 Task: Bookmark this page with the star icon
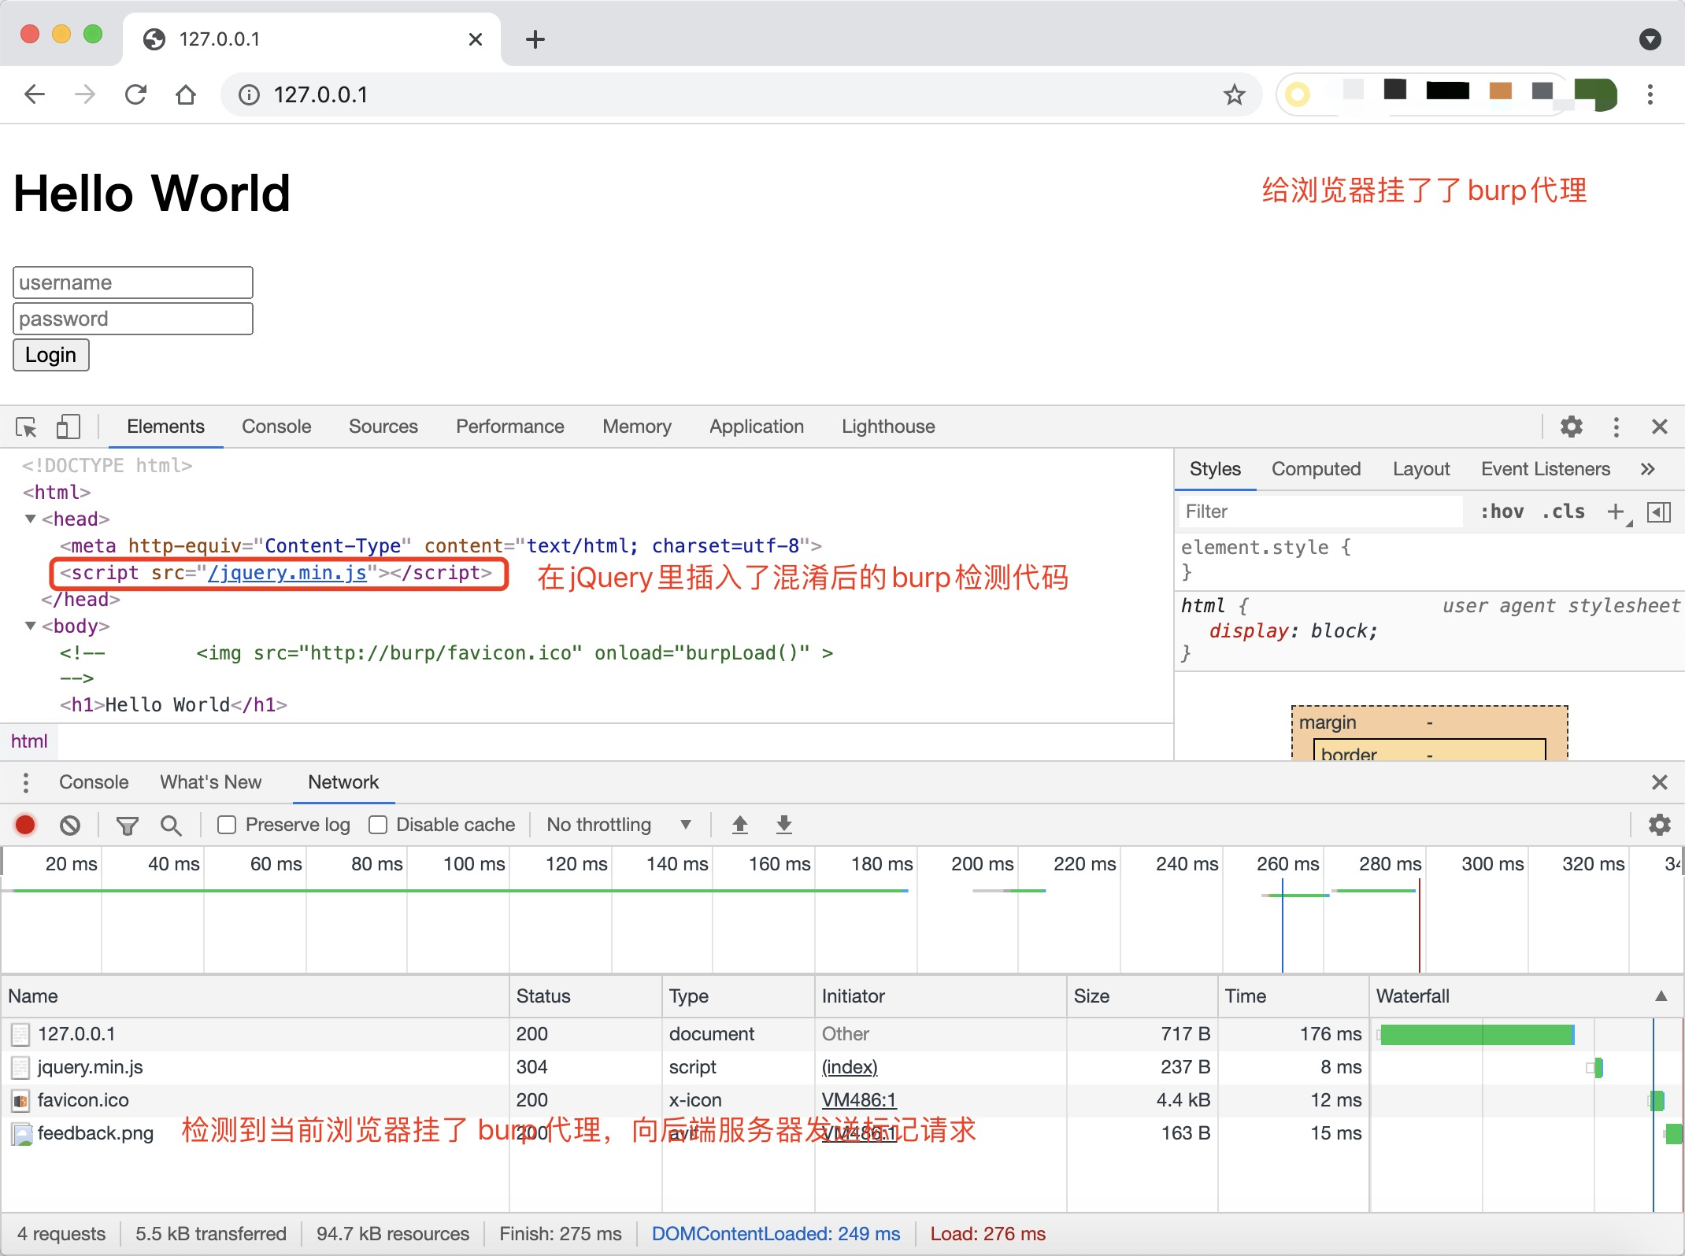click(x=1234, y=95)
